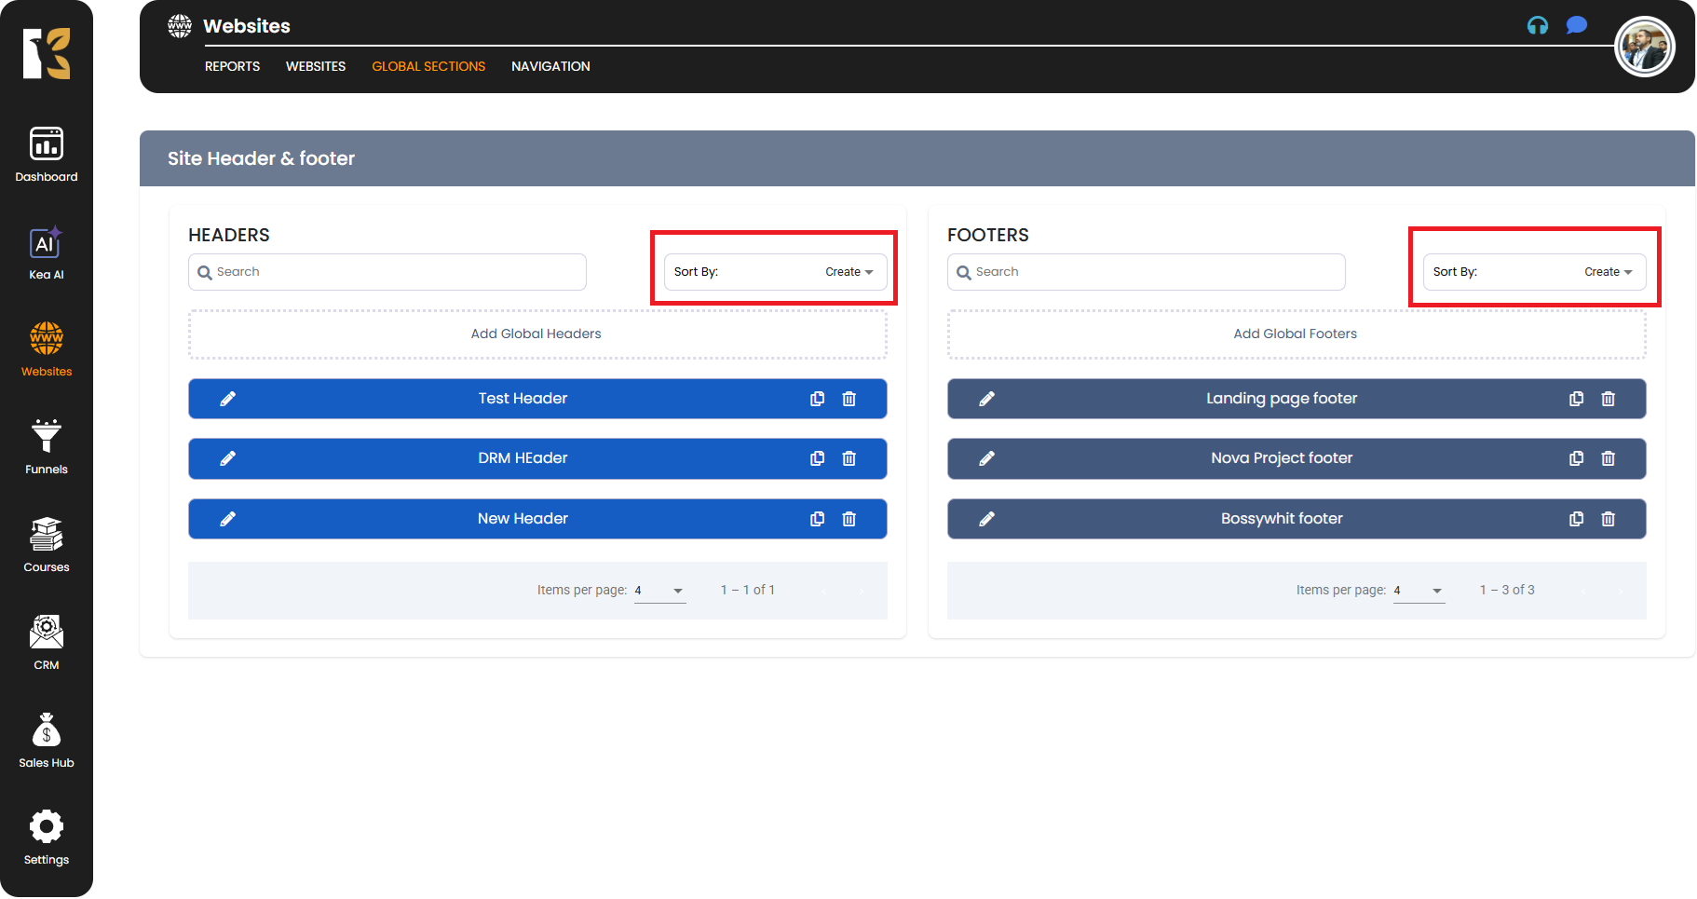Delete the New Header item
Viewport: 1697px width, 899px height.
tap(848, 519)
